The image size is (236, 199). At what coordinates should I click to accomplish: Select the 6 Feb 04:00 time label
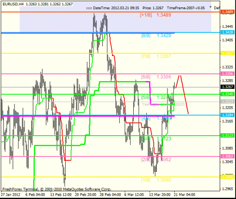pos(35,195)
